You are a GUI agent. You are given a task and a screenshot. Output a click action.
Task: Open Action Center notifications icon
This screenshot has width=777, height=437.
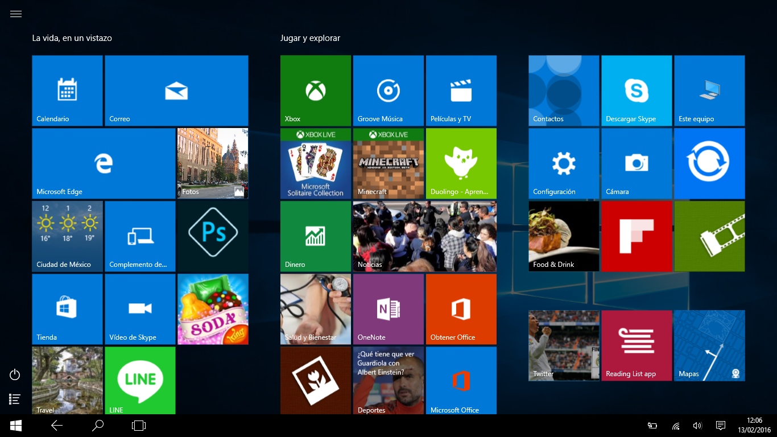point(720,426)
